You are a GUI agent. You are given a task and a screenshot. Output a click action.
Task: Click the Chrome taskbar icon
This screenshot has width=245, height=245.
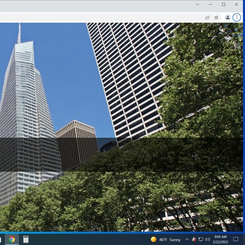point(12,239)
